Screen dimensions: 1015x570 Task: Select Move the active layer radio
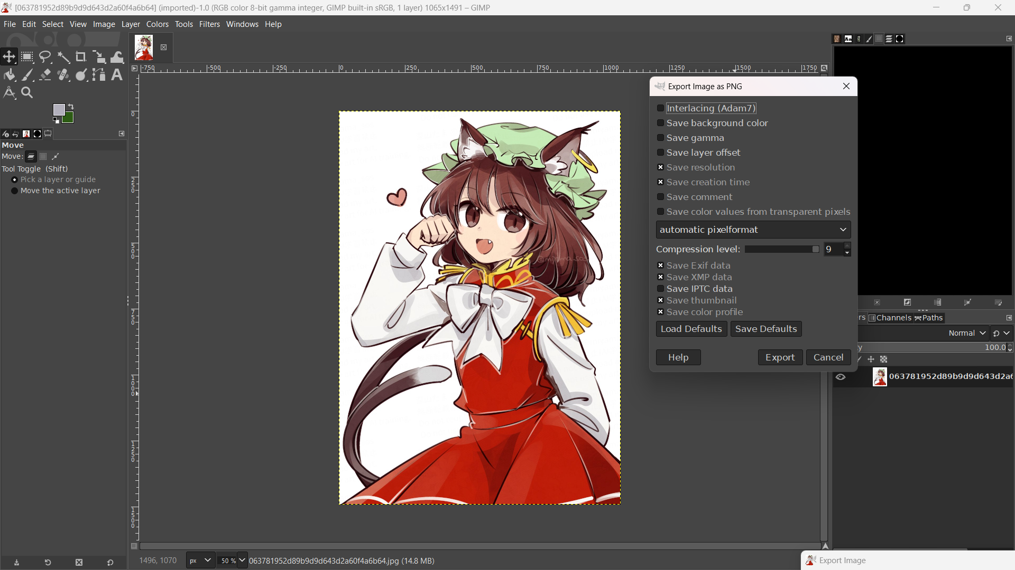tap(15, 191)
